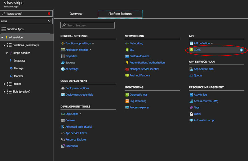The width and height of the screenshot is (248, 161).
Task: Click the Locks padlock icon
Action: [x=191, y=114]
